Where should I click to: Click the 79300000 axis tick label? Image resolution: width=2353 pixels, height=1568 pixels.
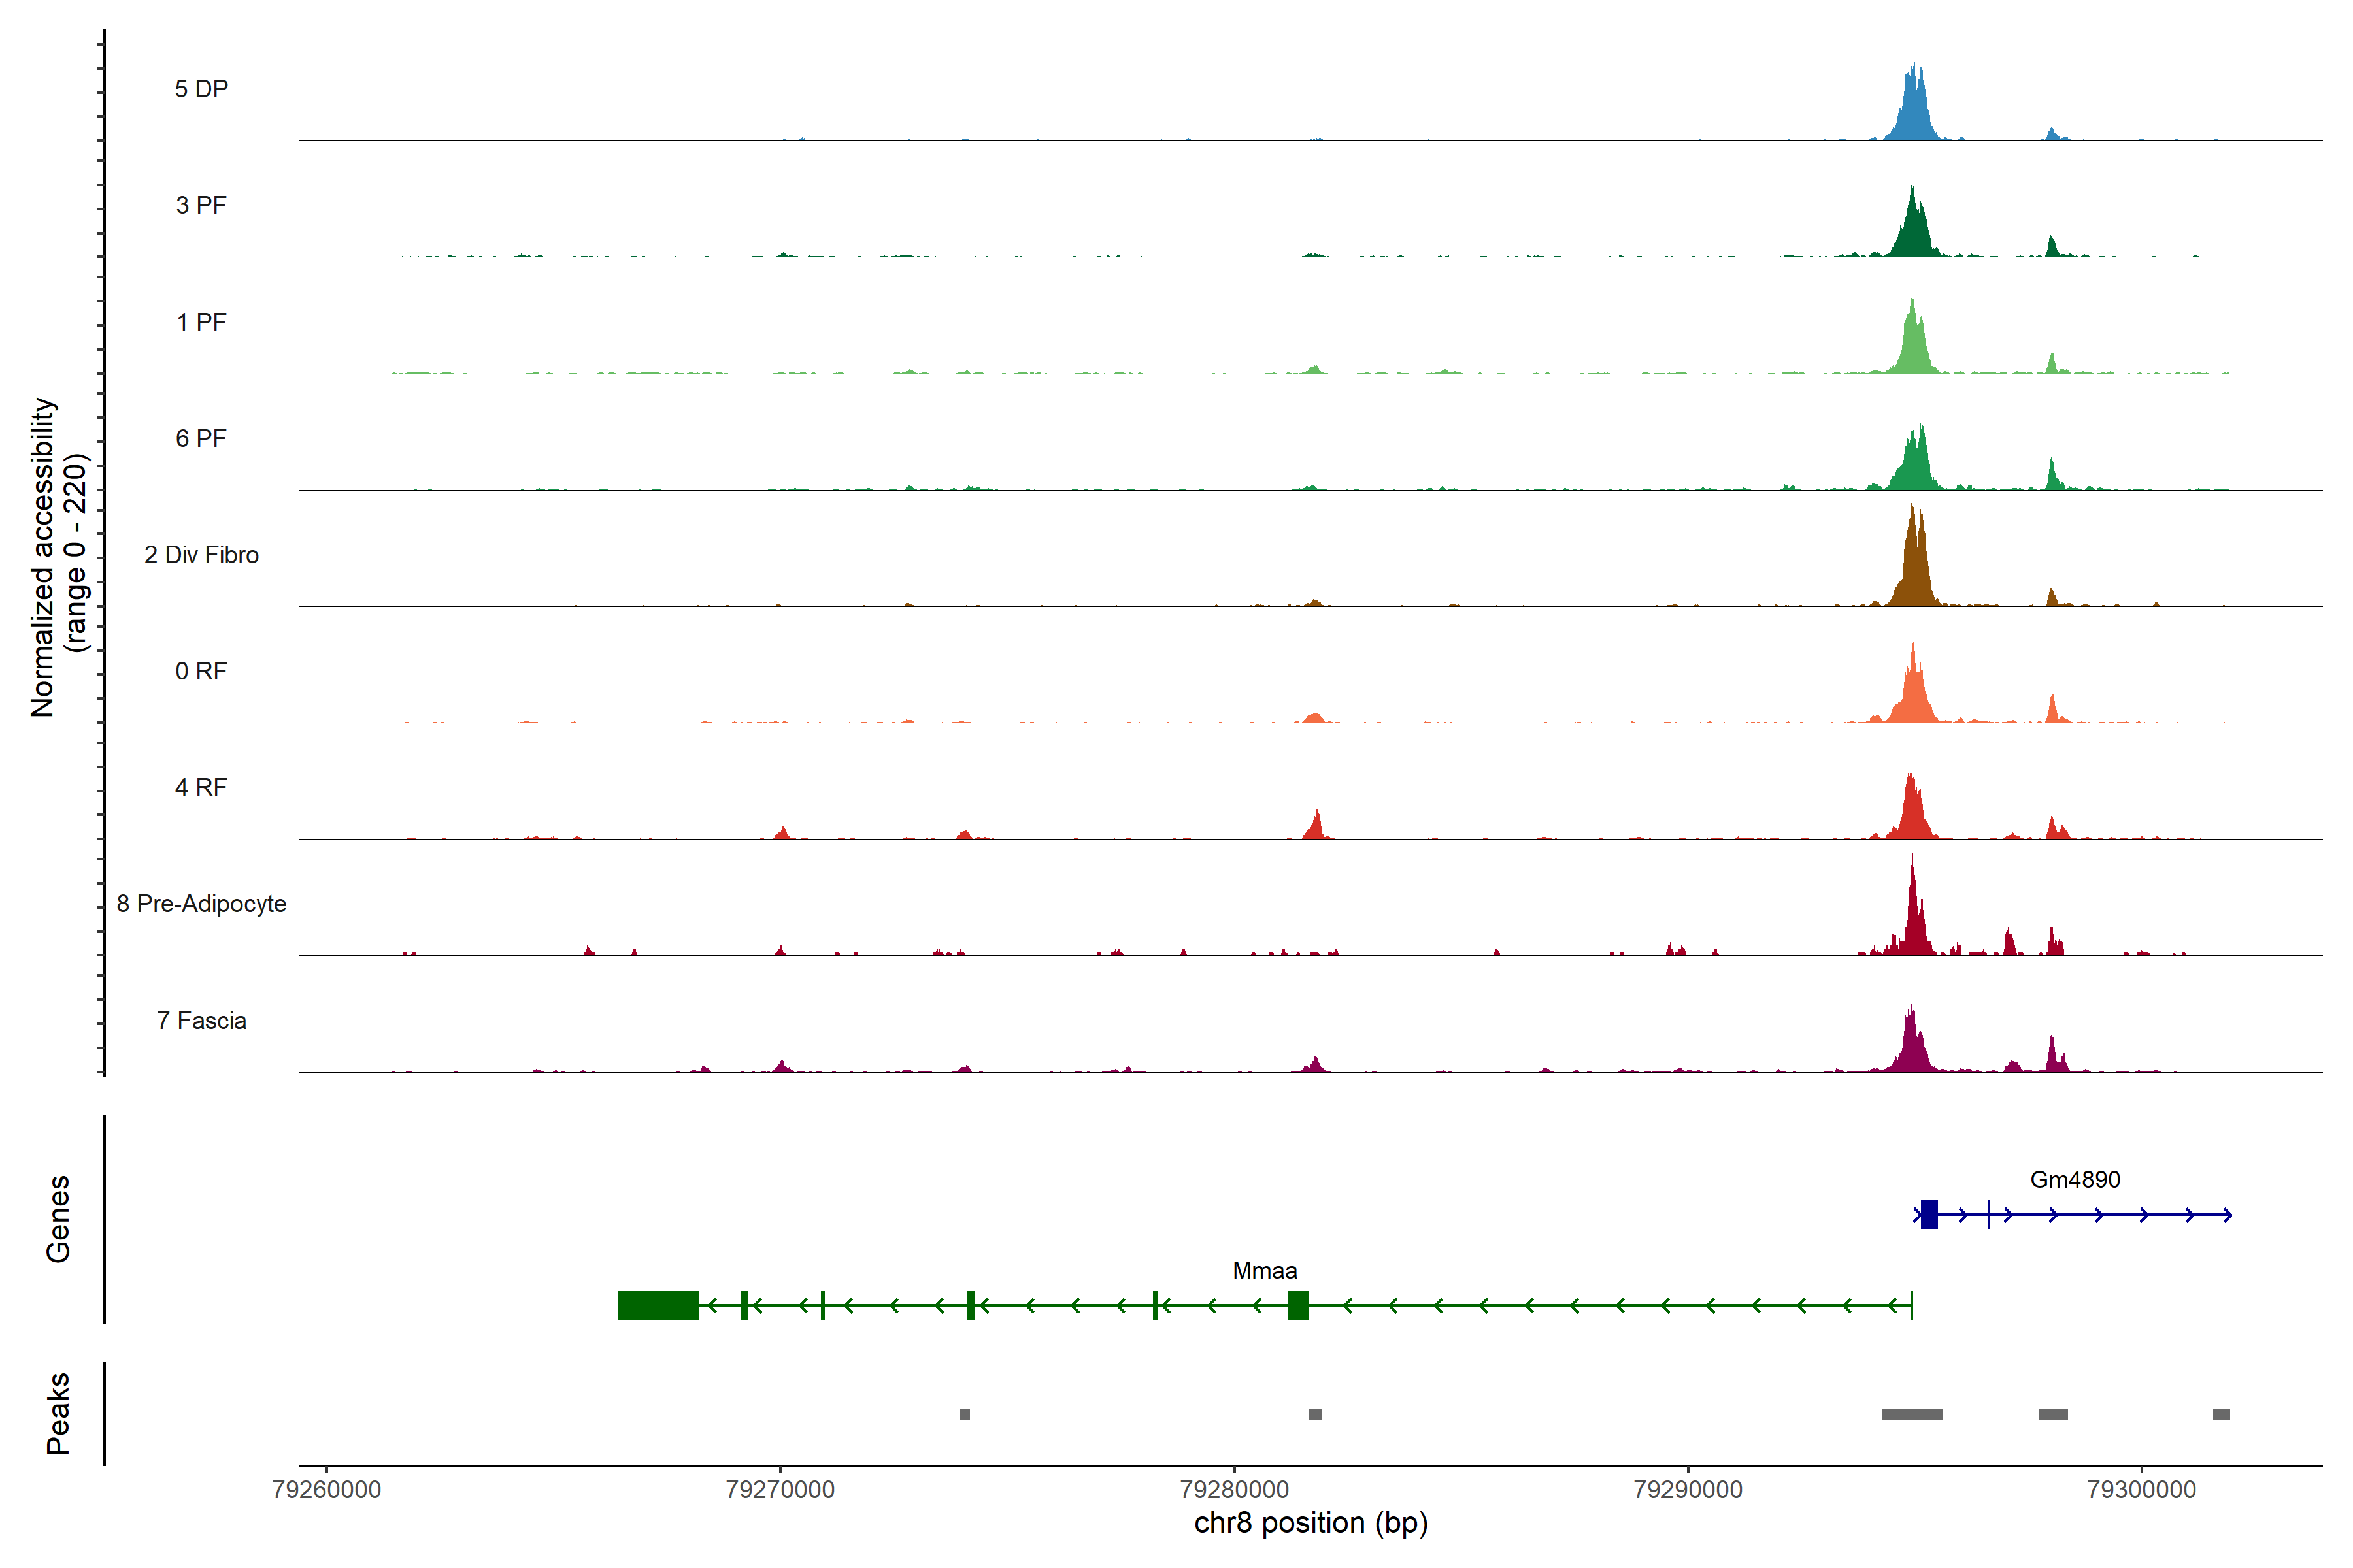2141,1490
